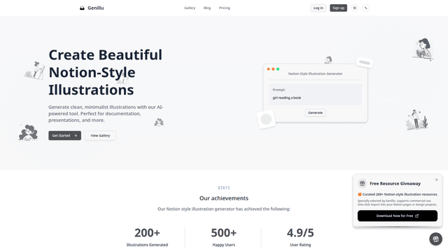The height and width of the screenshot is (252, 448).
Task: Click the 'Our achievements' heading
Action: 224,198
